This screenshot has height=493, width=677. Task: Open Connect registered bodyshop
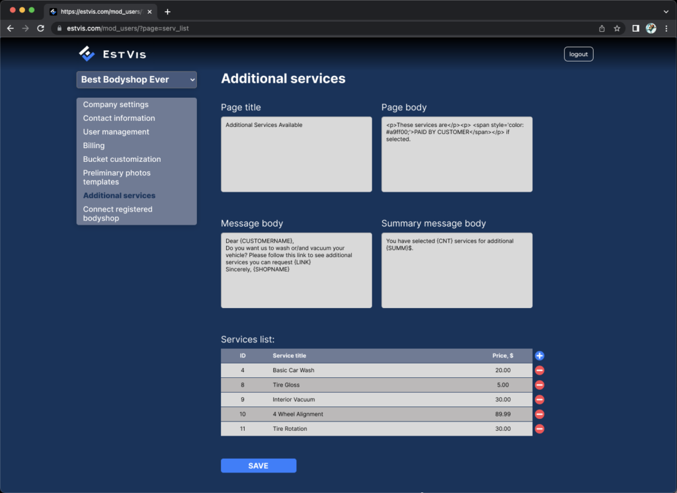click(x=118, y=213)
